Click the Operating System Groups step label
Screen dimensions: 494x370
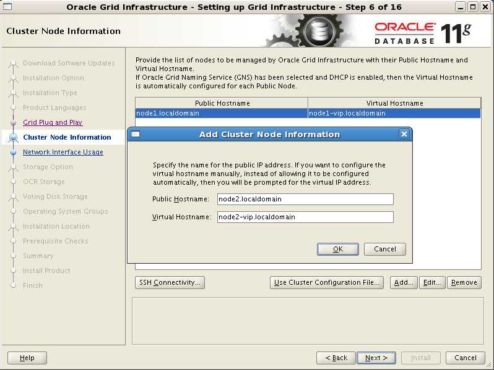(66, 211)
